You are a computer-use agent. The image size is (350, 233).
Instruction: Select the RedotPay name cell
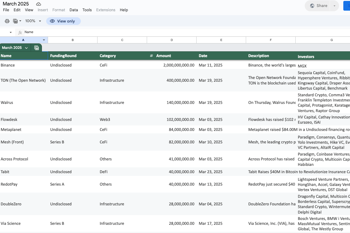click(24, 184)
